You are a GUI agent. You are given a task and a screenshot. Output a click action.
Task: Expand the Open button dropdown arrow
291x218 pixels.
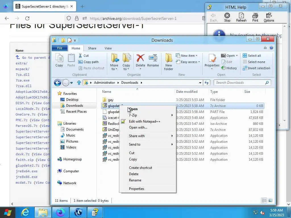click(237, 56)
